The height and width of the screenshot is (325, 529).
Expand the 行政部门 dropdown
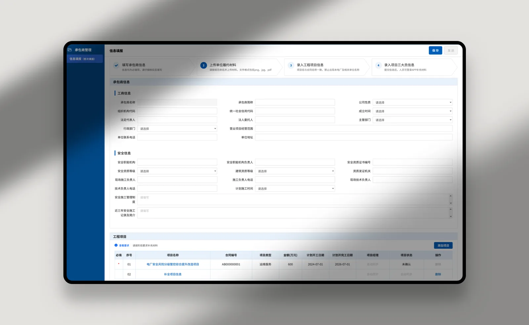(x=177, y=129)
